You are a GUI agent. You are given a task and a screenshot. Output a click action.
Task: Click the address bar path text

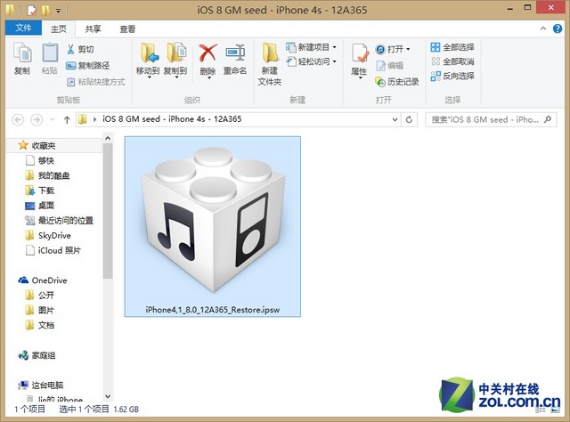[172, 119]
